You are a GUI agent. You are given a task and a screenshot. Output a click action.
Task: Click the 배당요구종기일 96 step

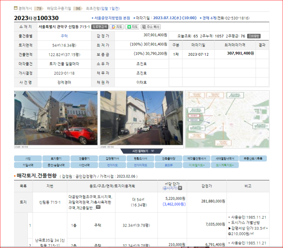[64, 8]
